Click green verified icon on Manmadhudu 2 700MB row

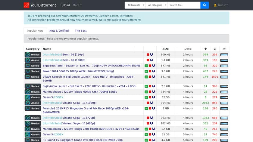(x=146, y=92)
